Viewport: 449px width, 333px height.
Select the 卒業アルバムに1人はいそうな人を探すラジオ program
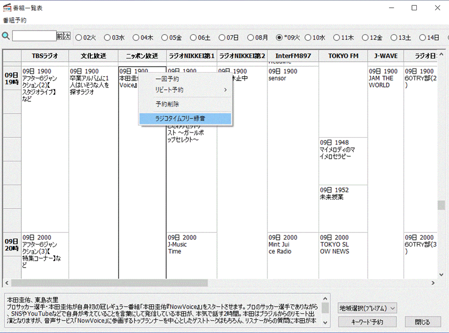click(93, 172)
